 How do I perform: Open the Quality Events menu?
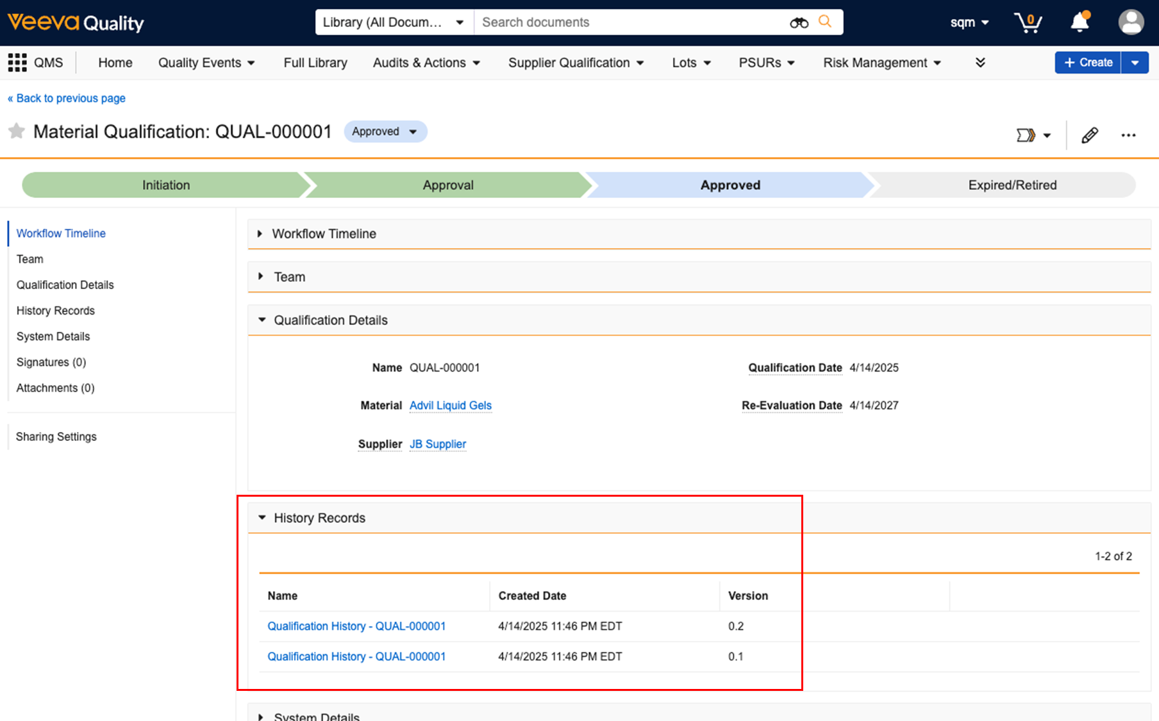point(206,63)
